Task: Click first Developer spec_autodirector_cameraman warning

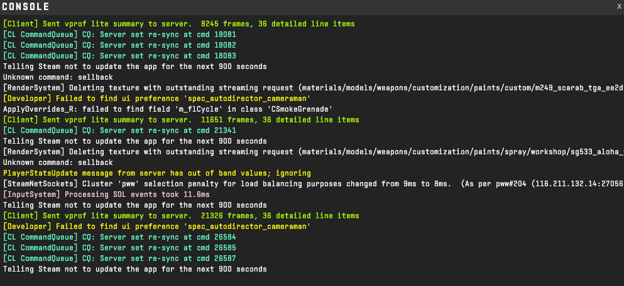Action: pyautogui.click(x=157, y=98)
